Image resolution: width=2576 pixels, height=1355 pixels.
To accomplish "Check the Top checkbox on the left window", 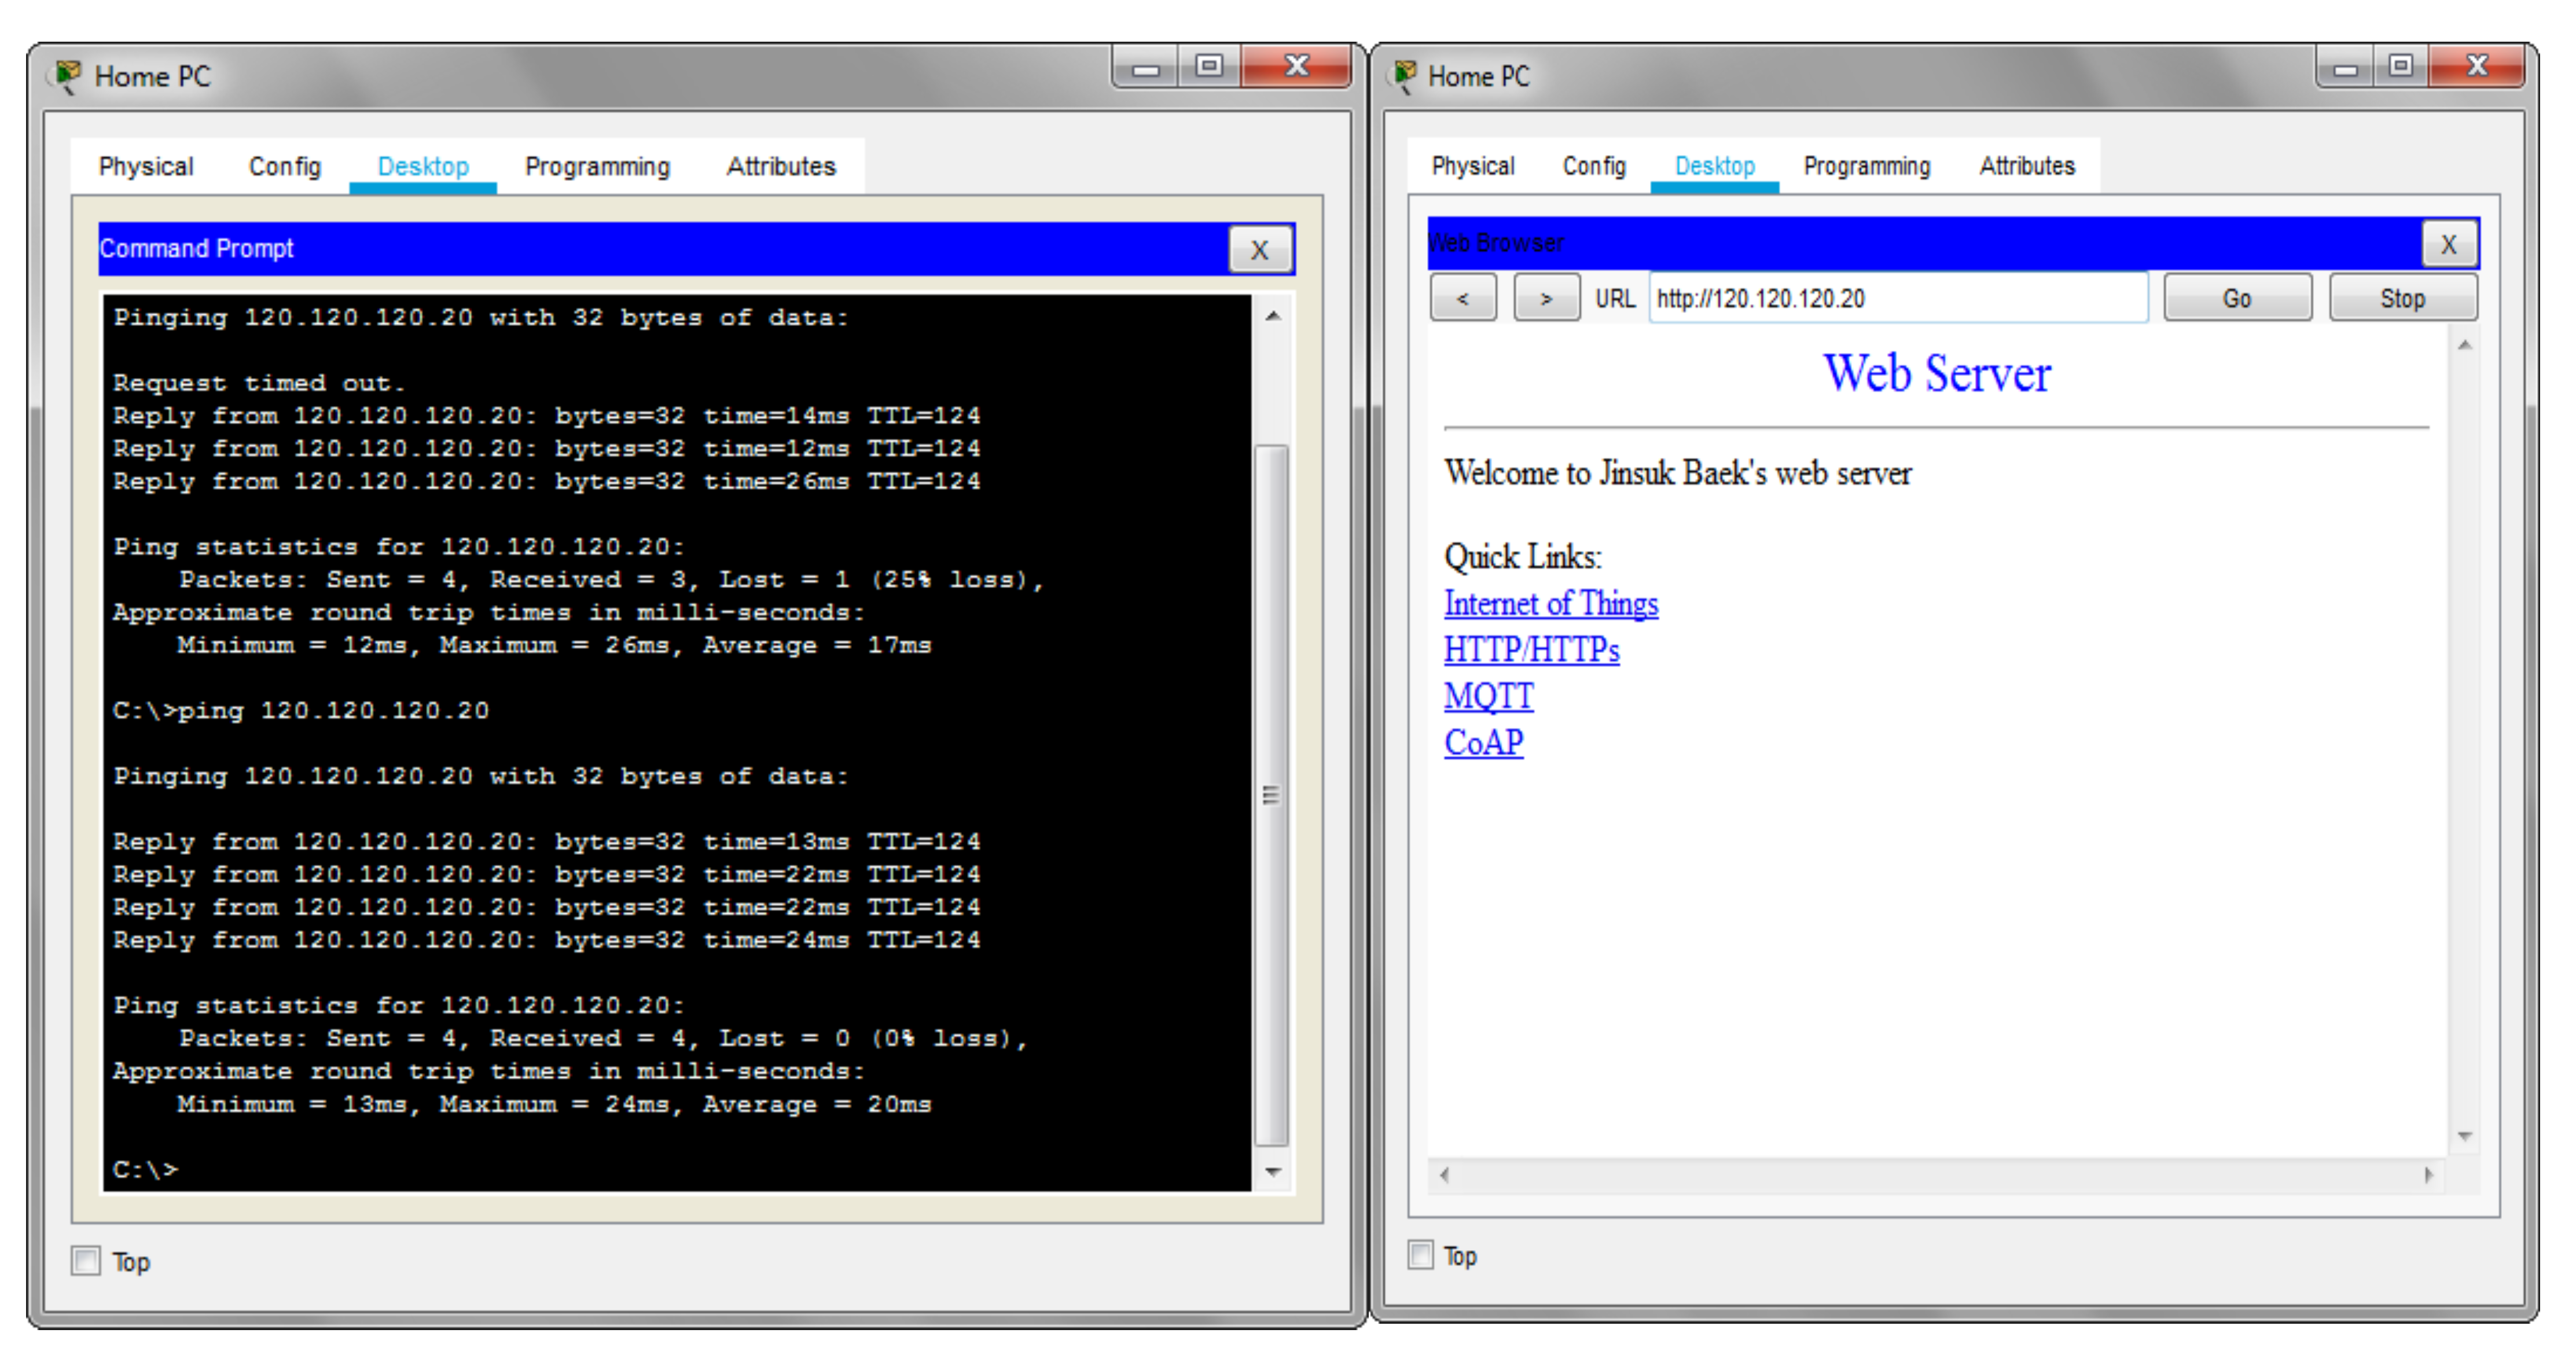I will [86, 1261].
